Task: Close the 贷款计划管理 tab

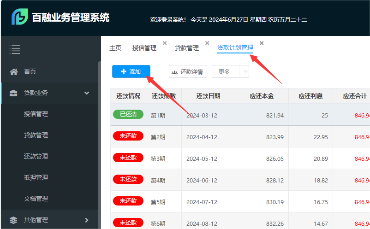Action: click(262, 43)
